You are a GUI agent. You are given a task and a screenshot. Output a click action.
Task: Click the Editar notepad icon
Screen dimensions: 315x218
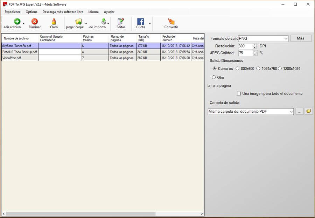pyautogui.click(x=121, y=21)
